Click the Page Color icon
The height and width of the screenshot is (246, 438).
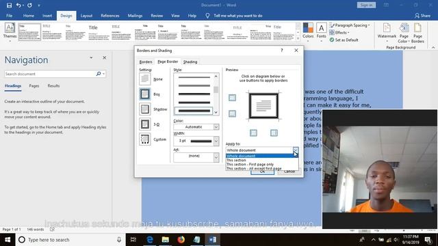404,28
